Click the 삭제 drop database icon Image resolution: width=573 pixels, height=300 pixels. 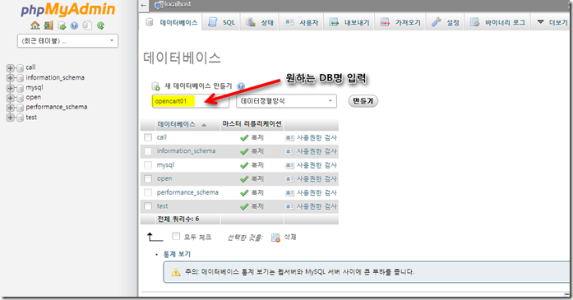click(275, 238)
